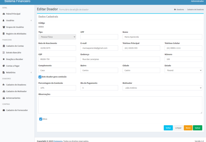Click the Cadastro de Fornecedor briefcase icon
This screenshot has height=142, width=206.
[x=3, y=110]
